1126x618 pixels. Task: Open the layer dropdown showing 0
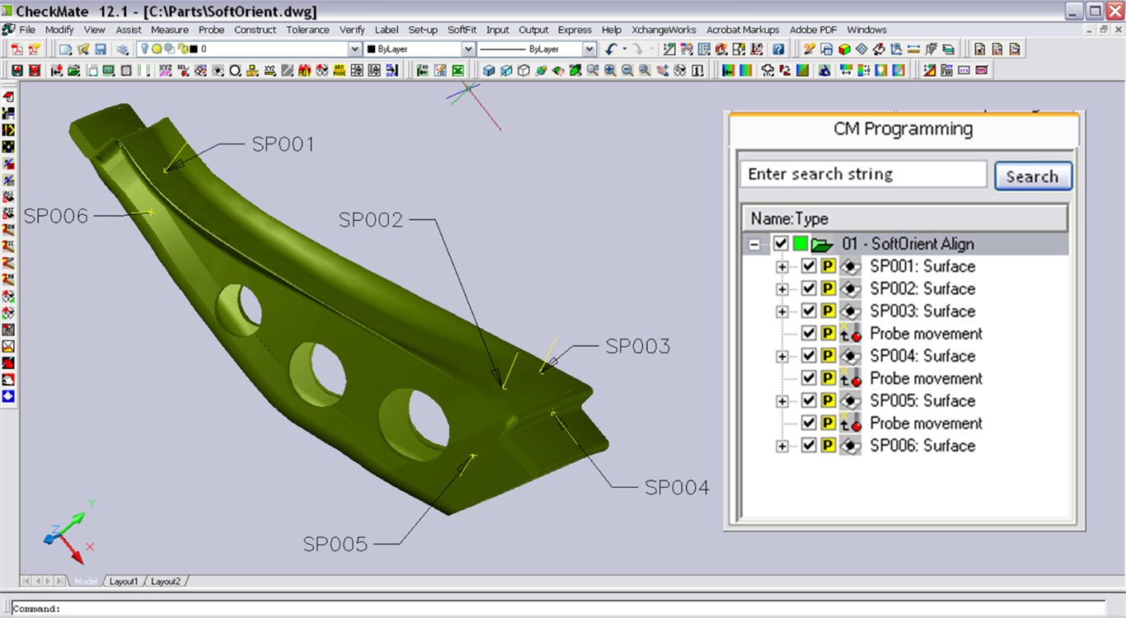click(x=354, y=49)
